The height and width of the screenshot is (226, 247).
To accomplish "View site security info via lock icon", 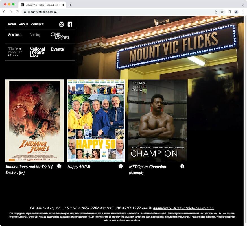I will pyautogui.click(x=25, y=12).
